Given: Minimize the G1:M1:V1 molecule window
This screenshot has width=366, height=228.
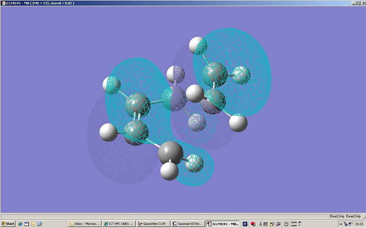Looking at the screenshot, I should coord(354,3).
